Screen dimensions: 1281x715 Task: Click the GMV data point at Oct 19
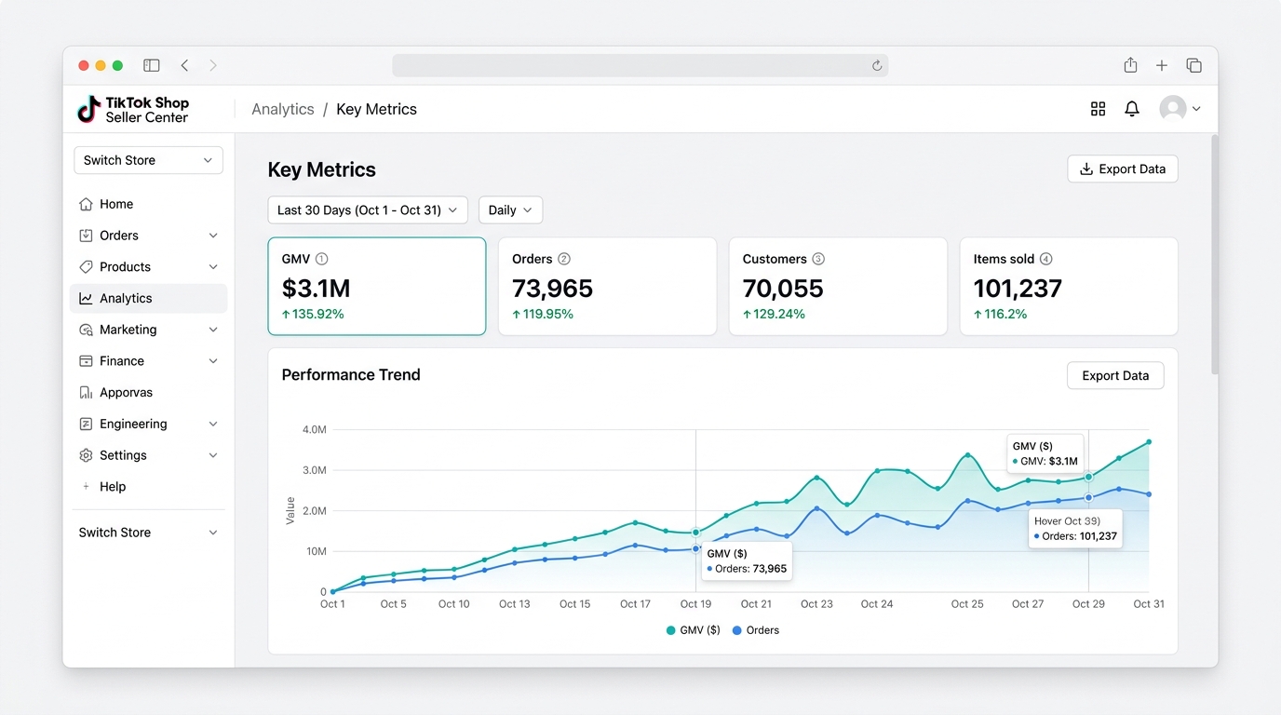pyautogui.click(x=695, y=533)
